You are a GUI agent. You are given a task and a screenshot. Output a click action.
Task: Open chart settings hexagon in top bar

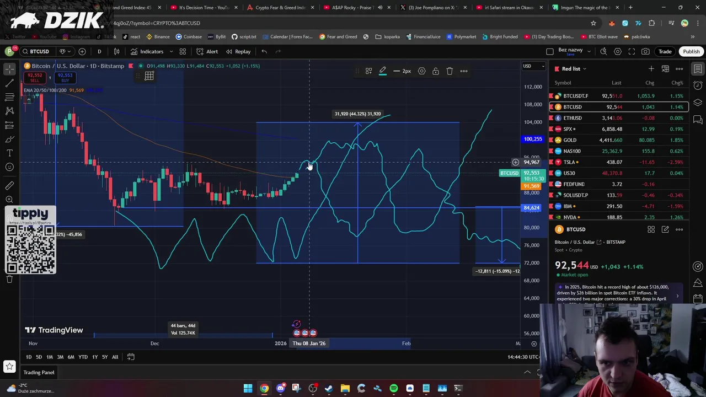[x=617, y=51]
